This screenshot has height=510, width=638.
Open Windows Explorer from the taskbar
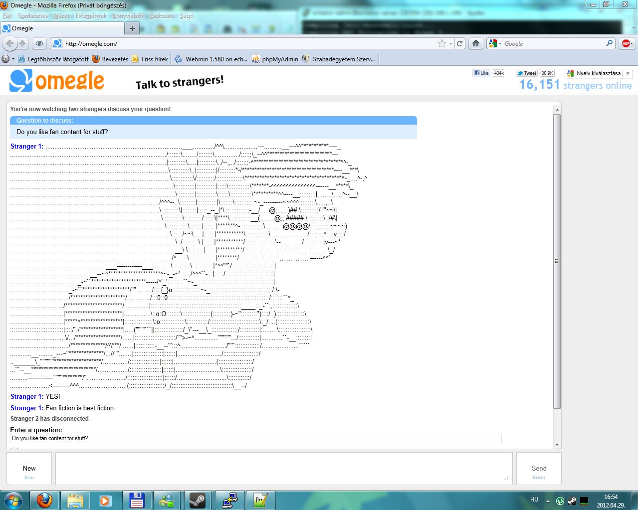[75, 500]
